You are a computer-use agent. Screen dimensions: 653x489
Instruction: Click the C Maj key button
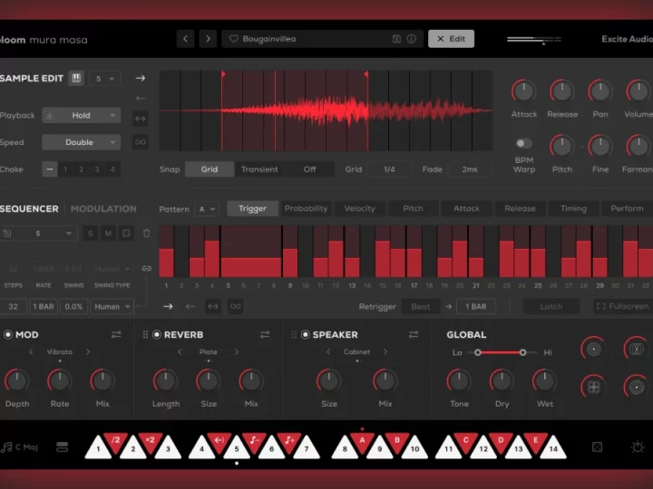coord(20,447)
